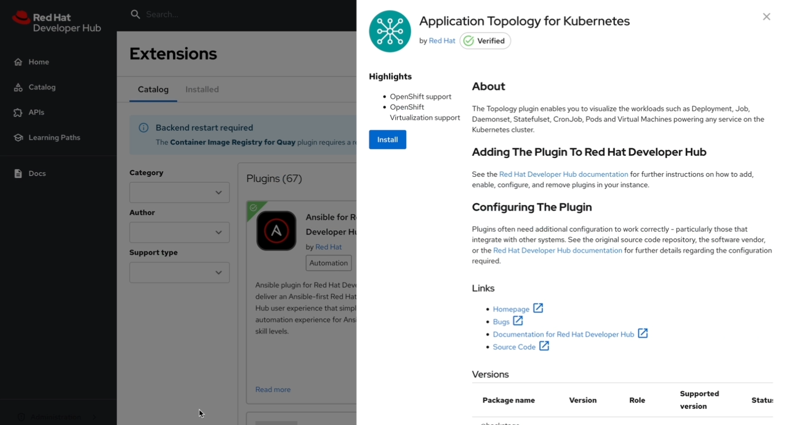Expand the Author dropdown
Screen dimensions: 786x425
coord(179,233)
